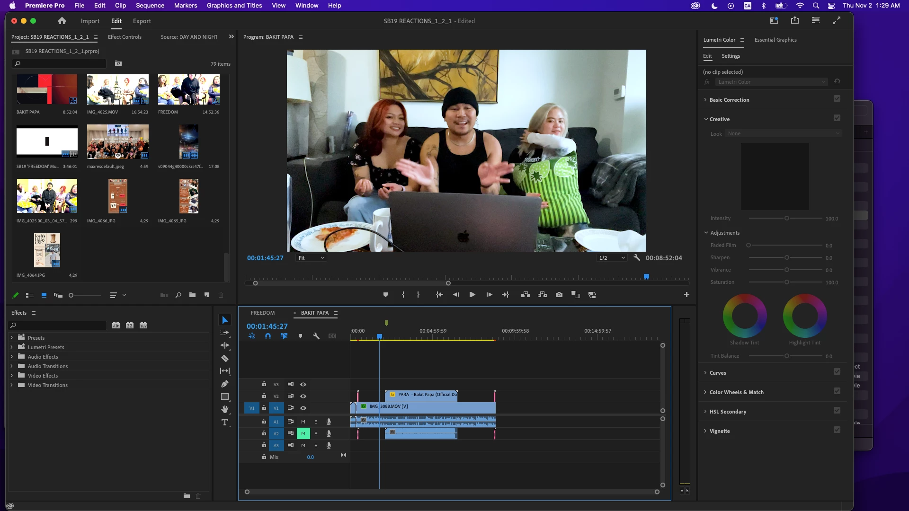Open the Fit zoom level dropdown
Image resolution: width=909 pixels, height=511 pixels.
click(311, 258)
